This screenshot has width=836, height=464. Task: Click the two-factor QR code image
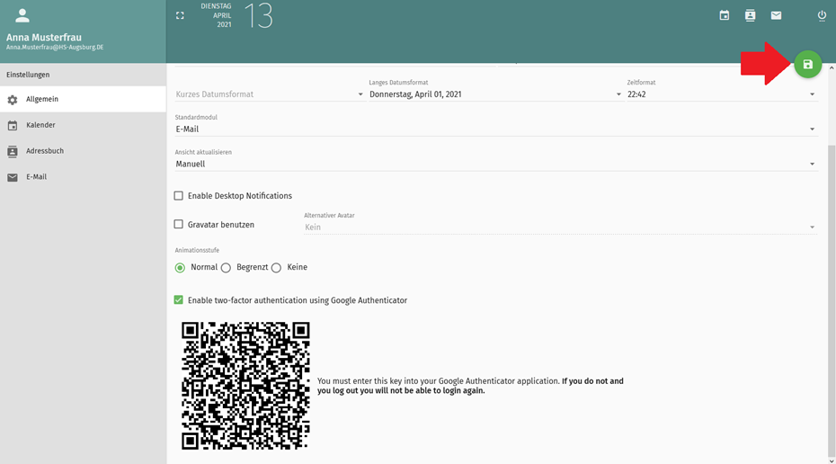pos(245,386)
